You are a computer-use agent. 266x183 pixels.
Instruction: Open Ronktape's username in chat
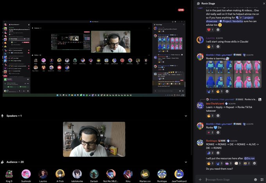[x=211, y=141]
